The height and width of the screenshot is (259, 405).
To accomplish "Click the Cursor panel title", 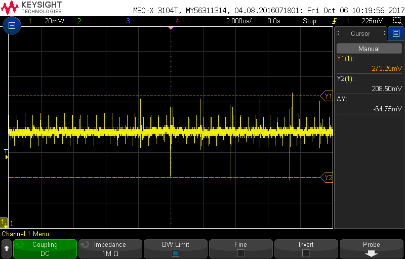I will point(360,33).
